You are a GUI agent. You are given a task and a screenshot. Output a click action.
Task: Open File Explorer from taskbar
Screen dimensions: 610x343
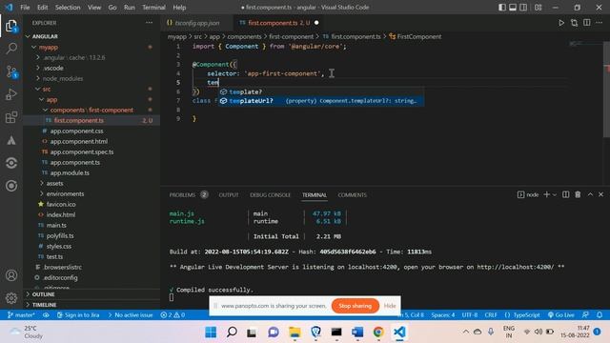click(x=295, y=333)
